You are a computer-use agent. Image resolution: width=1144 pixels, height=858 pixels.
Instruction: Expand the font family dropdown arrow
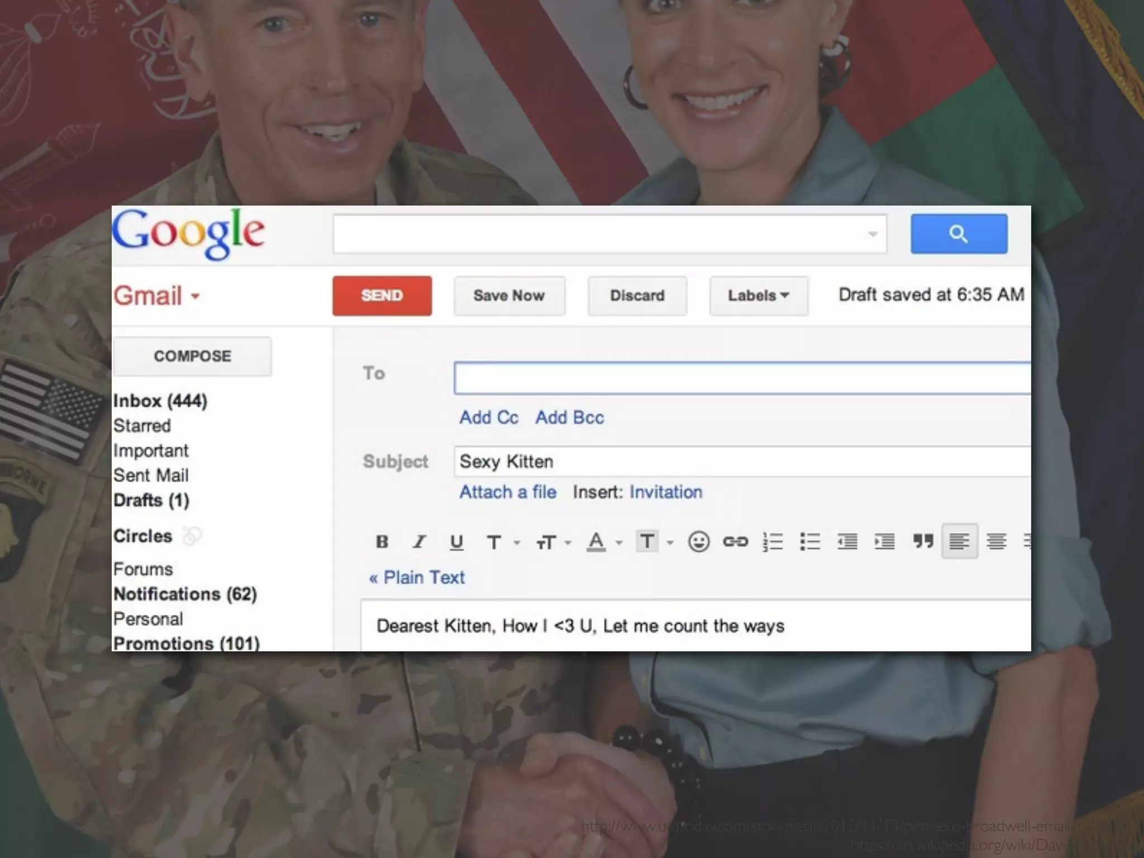coord(517,542)
